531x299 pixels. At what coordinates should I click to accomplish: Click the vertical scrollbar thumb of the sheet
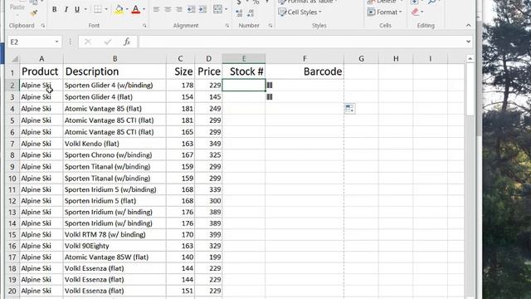tap(470, 90)
